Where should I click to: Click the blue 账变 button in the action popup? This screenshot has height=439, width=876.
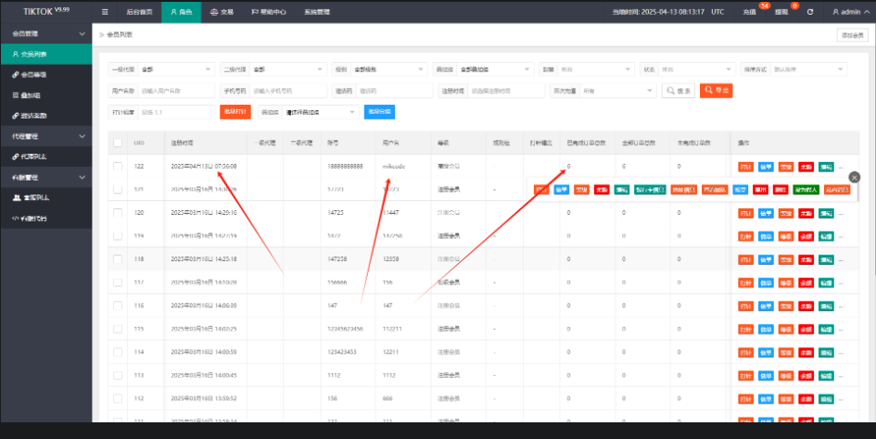pyautogui.click(x=741, y=190)
